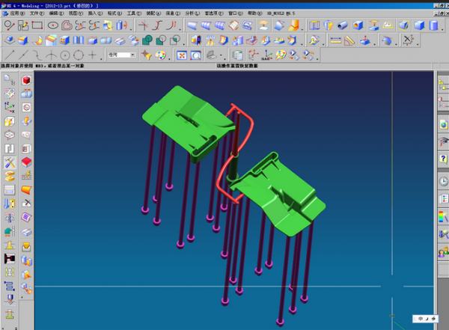Click the Fit view icon
Image resolution: width=449 pixels, height=330 pixels.
click(x=182, y=55)
